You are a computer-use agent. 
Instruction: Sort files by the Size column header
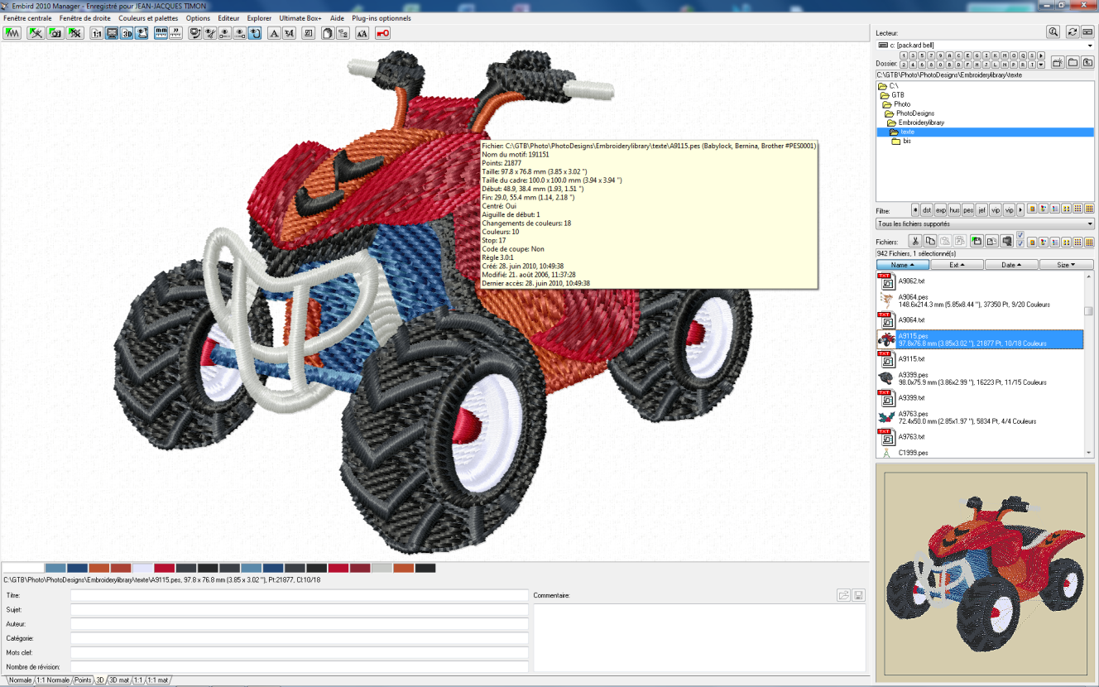(x=1066, y=265)
